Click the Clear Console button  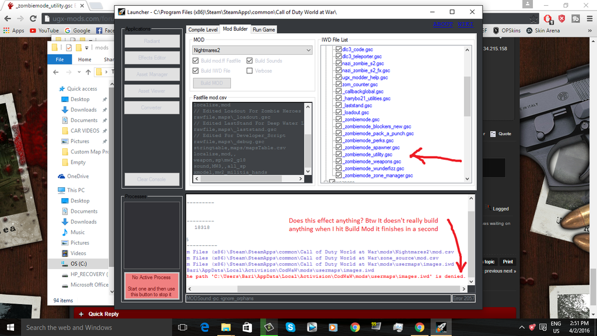pyautogui.click(x=152, y=179)
